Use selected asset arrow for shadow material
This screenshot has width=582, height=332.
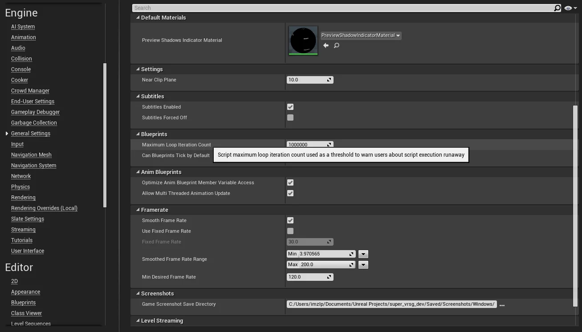tap(326, 45)
